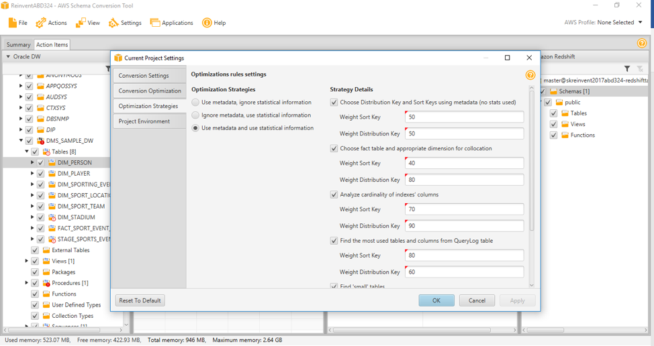
Task: Uncheck the Redshift Tables checkbox
Action: (553, 113)
